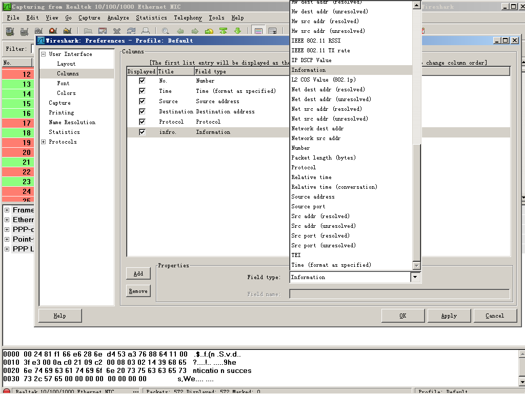
Task: Start a new live capture icon
Action: 38,31
